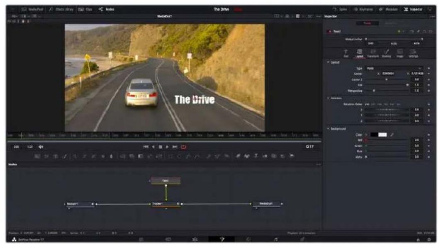Open the Metadata panel

(388, 9)
